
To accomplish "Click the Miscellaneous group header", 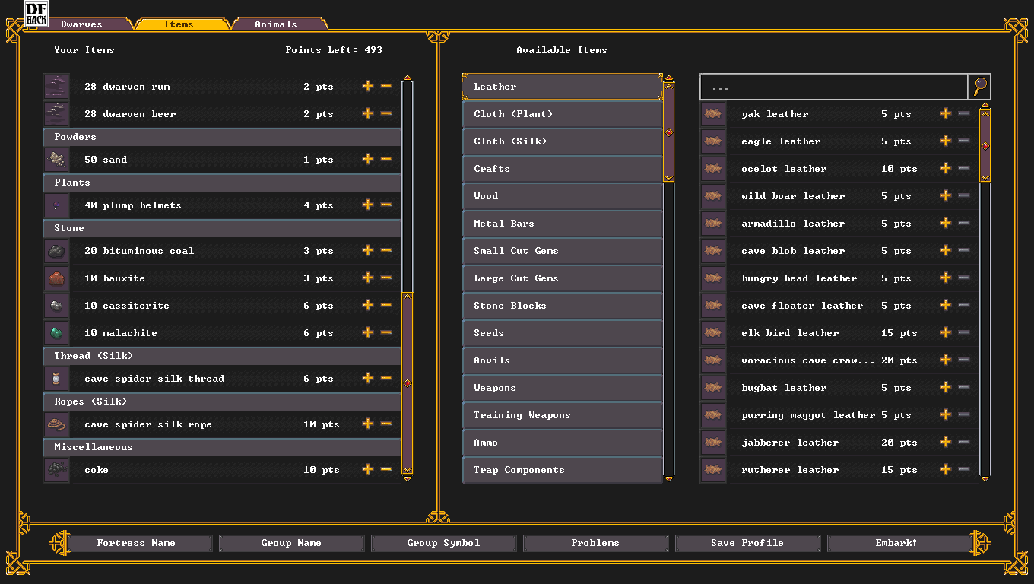I will tap(222, 447).
